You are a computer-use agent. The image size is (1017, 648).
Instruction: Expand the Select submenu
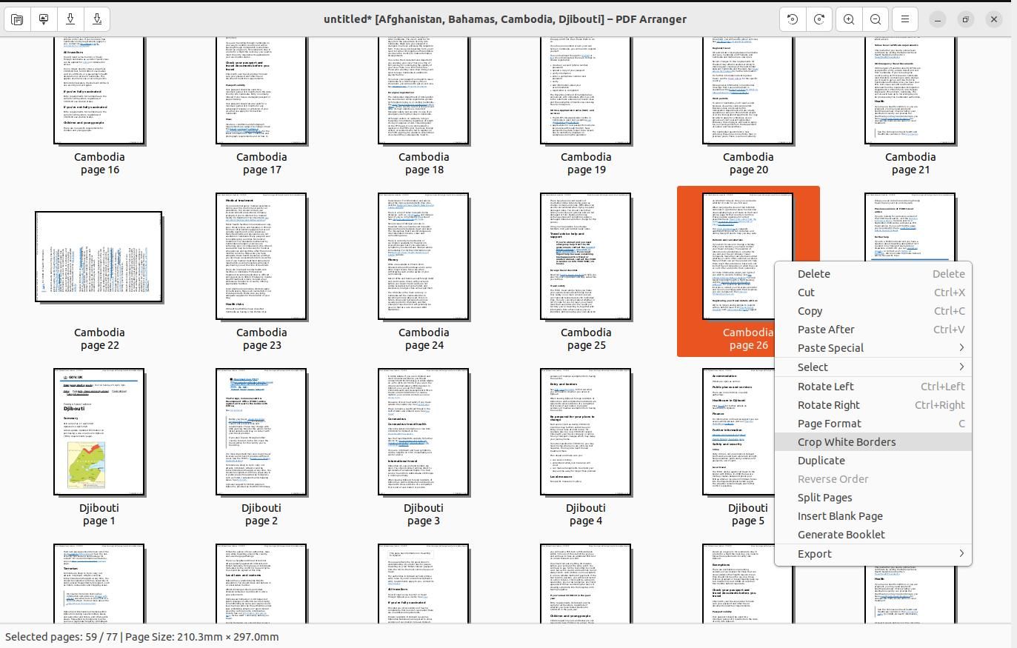pos(813,367)
